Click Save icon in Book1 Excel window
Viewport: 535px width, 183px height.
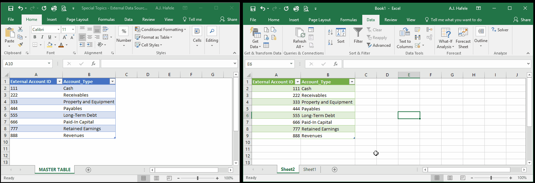[x=253, y=8]
